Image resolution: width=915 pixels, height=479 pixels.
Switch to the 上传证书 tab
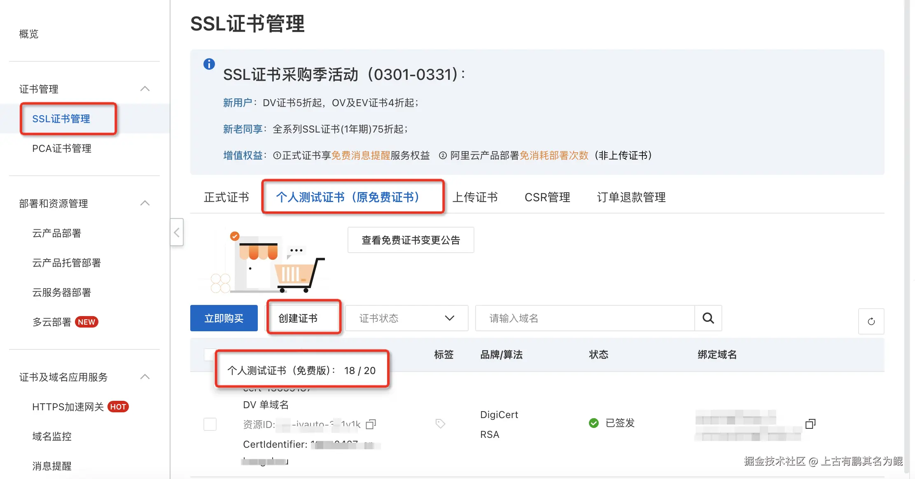click(x=475, y=197)
